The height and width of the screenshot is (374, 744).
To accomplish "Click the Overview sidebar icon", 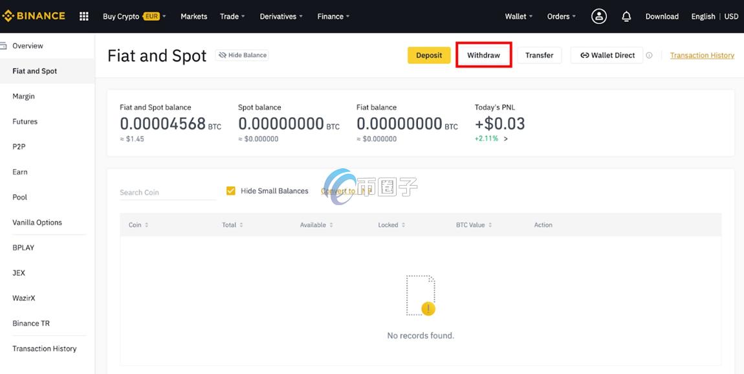I will tap(3, 46).
